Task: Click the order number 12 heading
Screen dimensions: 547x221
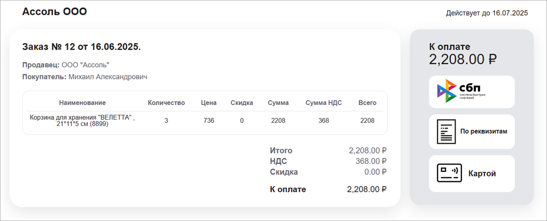Action: tap(81, 47)
